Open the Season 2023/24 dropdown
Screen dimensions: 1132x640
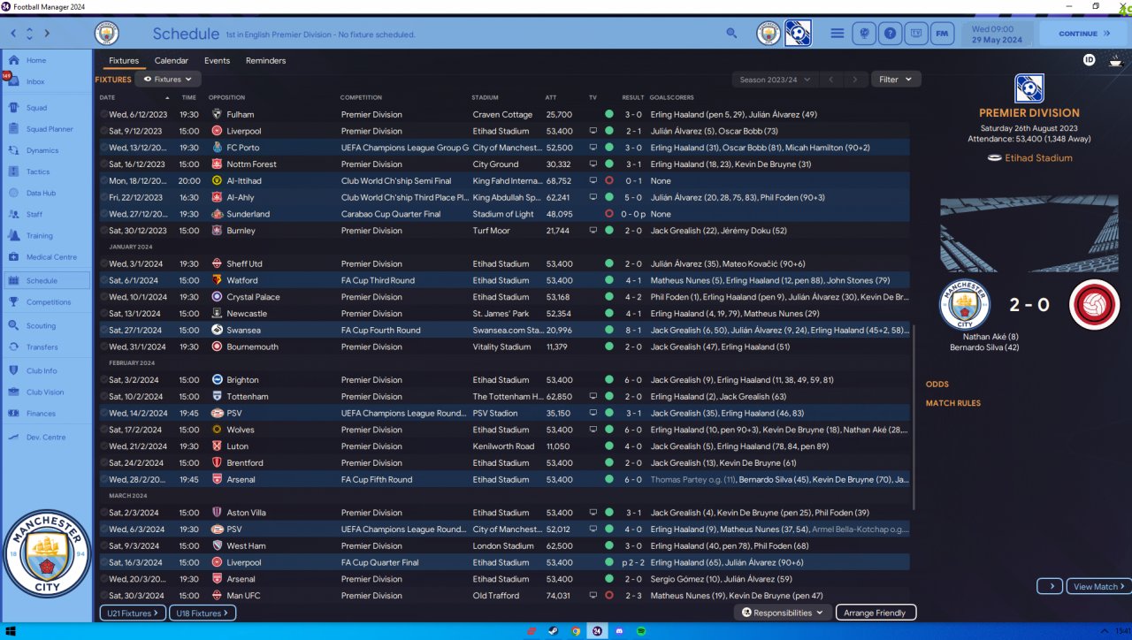click(776, 80)
